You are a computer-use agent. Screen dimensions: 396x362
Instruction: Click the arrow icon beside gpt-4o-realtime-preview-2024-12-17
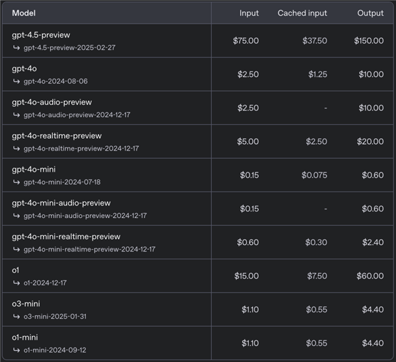coord(16,149)
